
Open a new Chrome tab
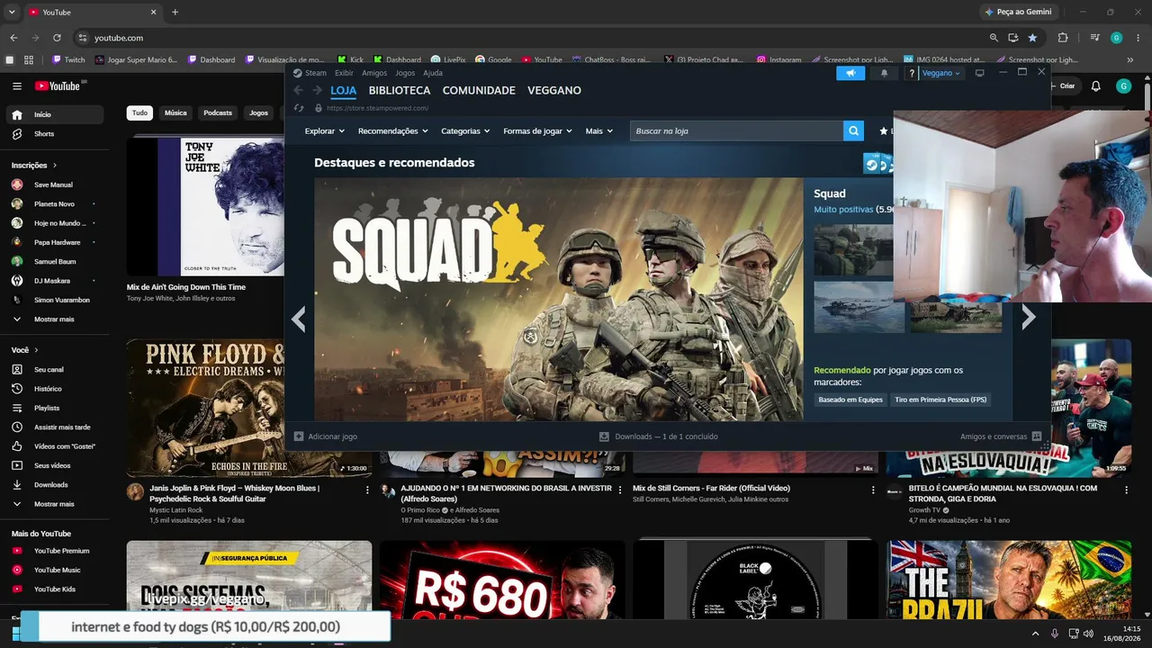175,13
